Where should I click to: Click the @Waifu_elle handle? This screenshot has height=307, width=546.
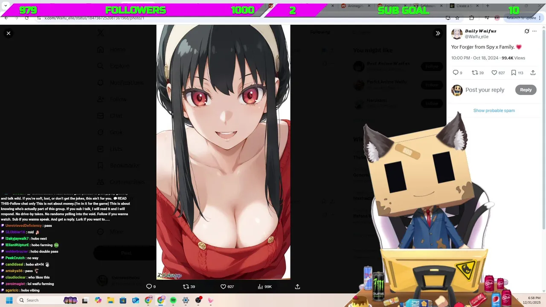click(477, 37)
